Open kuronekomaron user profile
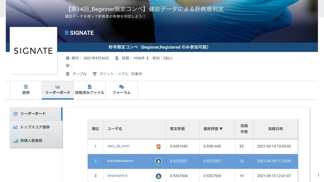324x182 pixels. (120, 161)
